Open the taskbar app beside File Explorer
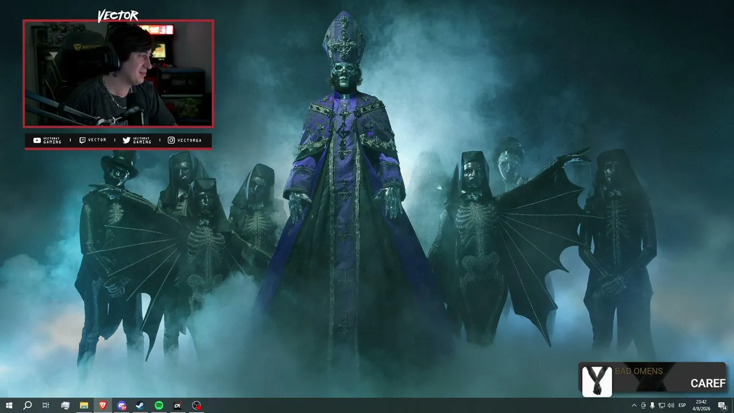 pos(65,406)
